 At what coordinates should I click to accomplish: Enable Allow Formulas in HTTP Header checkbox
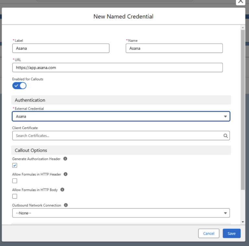[15, 181]
